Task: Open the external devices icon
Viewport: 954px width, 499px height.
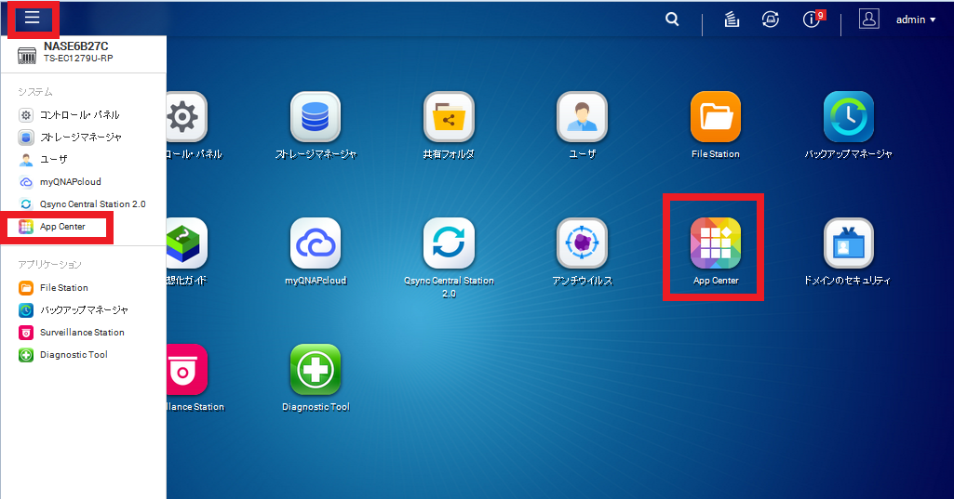Action: (771, 20)
